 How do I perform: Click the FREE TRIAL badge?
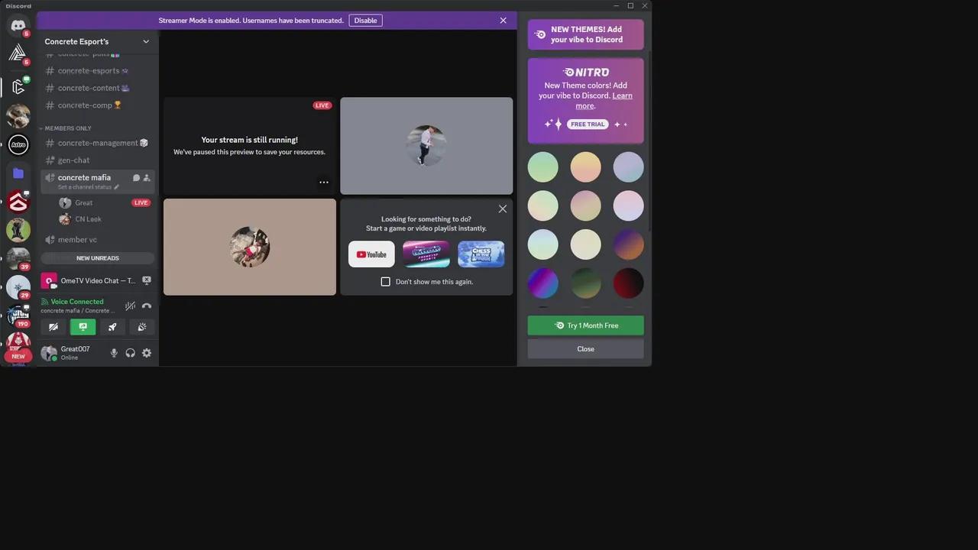point(588,124)
